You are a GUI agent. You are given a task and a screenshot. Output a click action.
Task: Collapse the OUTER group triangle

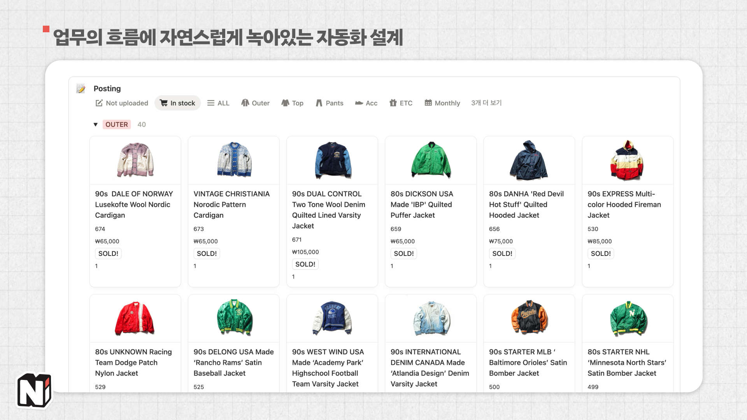[95, 124]
